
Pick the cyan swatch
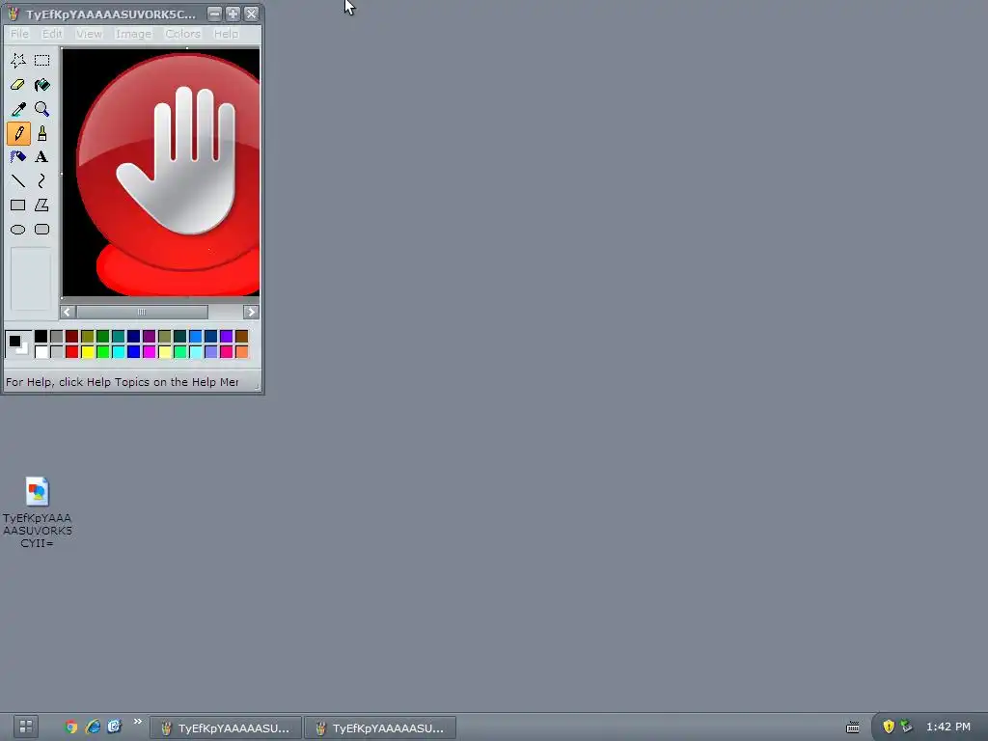(119, 351)
